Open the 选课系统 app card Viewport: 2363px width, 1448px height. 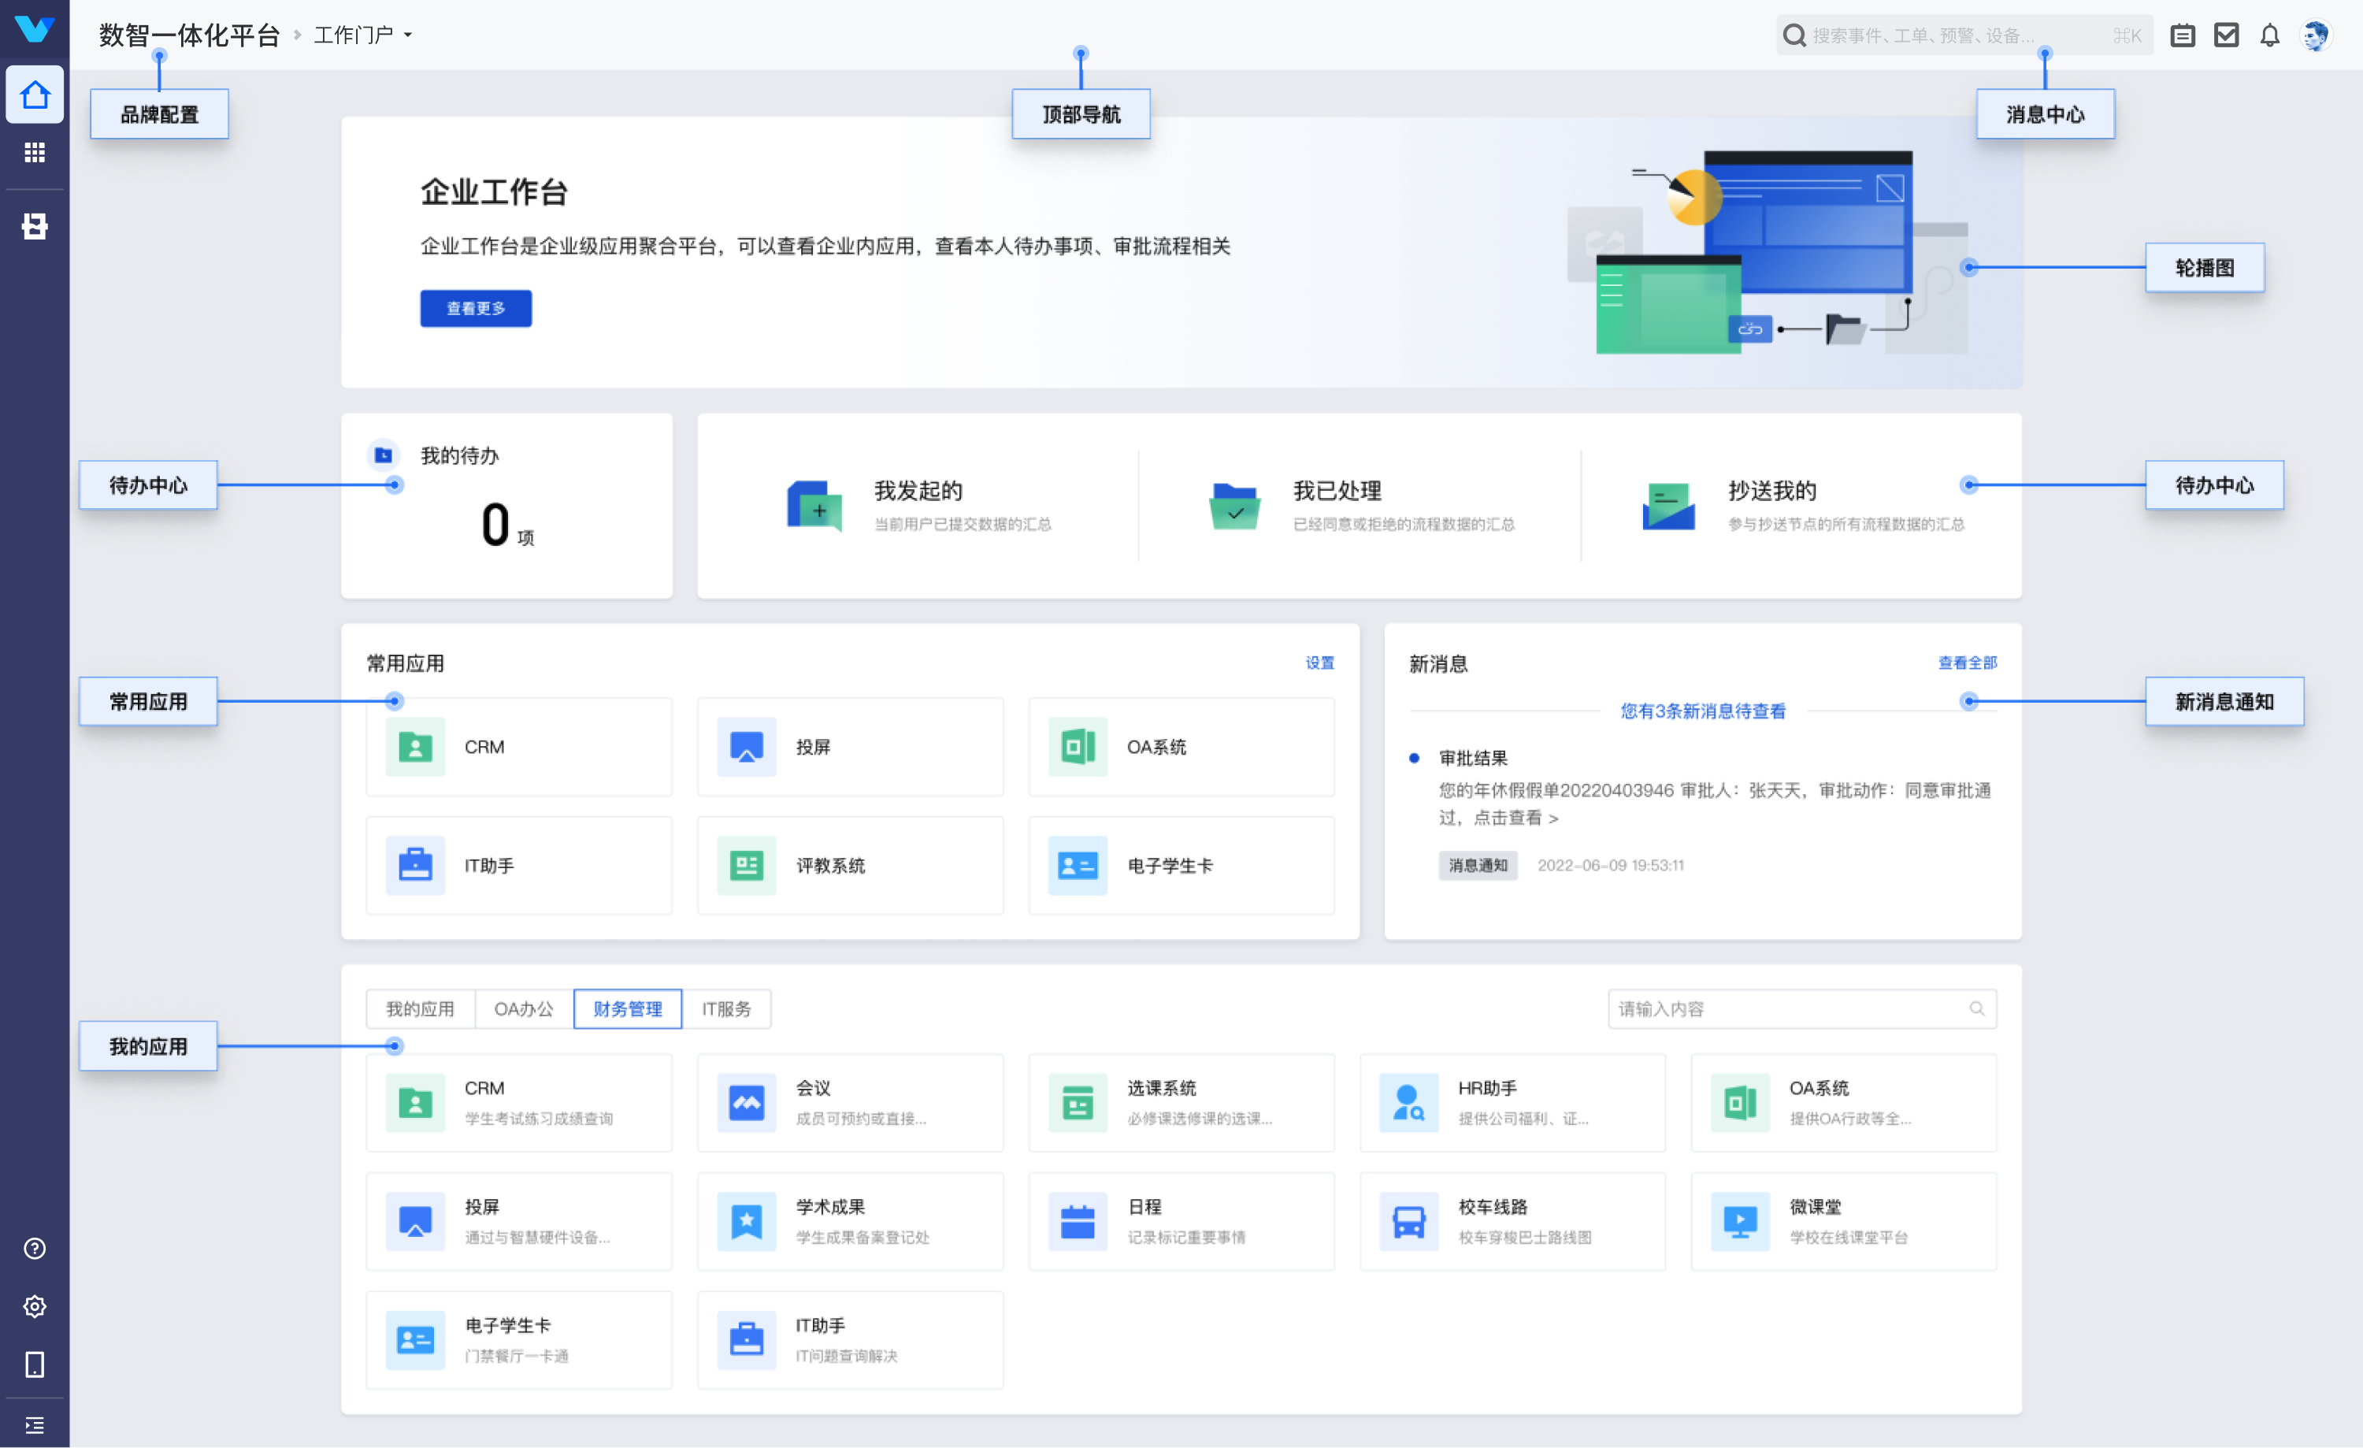[x=1181, y=1103]
